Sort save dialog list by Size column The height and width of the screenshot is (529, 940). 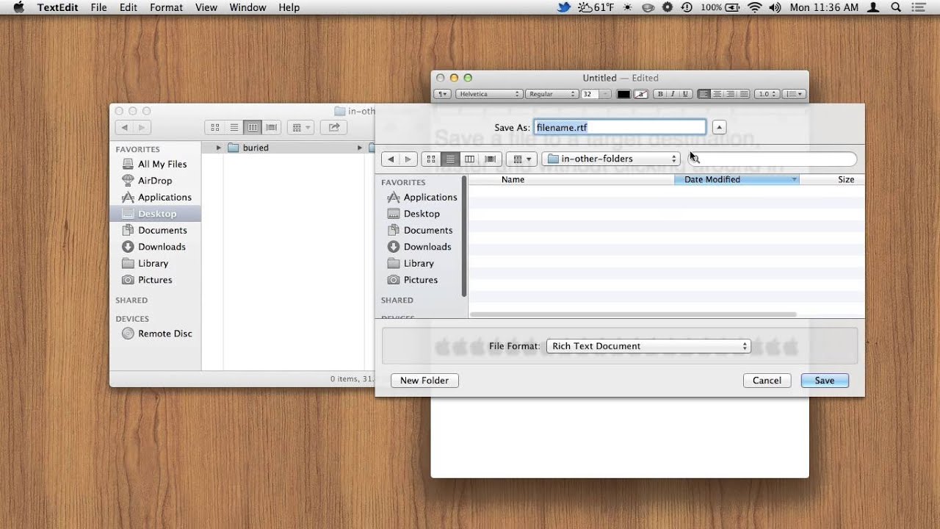click(832, 179)
